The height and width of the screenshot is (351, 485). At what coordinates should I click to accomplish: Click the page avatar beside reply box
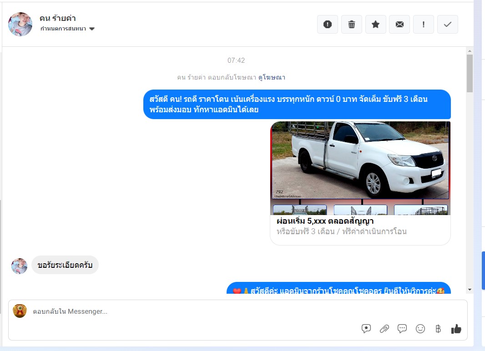coord(20,311)
